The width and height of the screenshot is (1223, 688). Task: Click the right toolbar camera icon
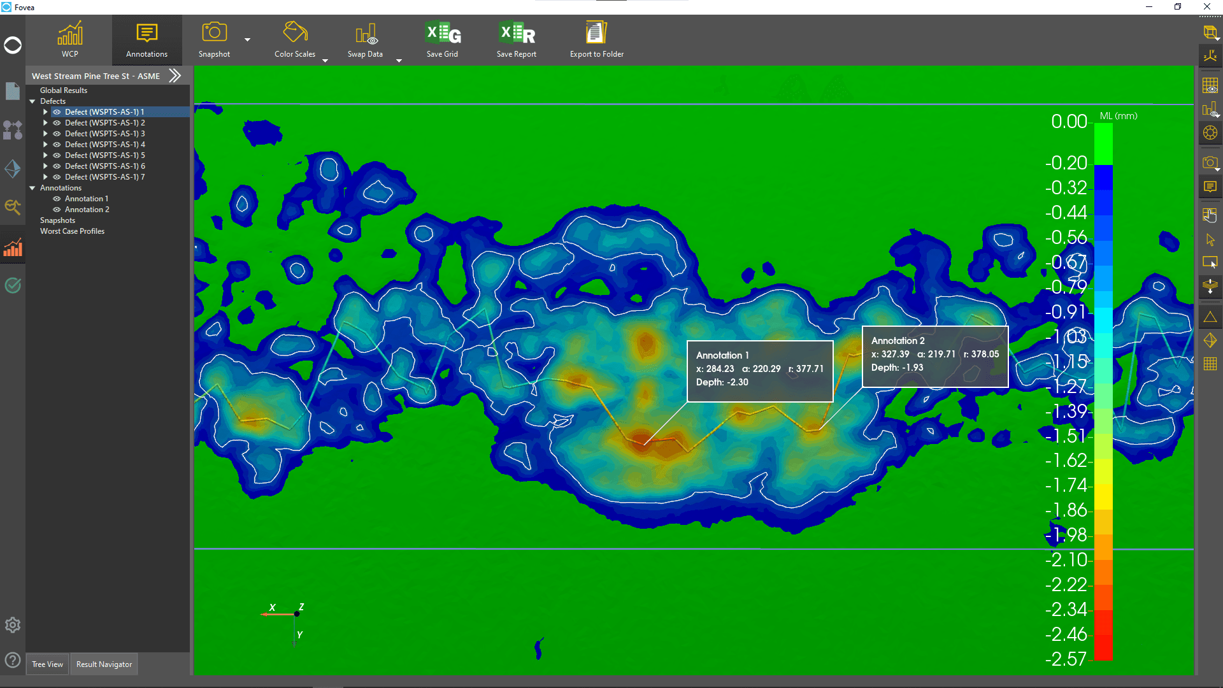pyautogui.click(x=1210, y=163)
